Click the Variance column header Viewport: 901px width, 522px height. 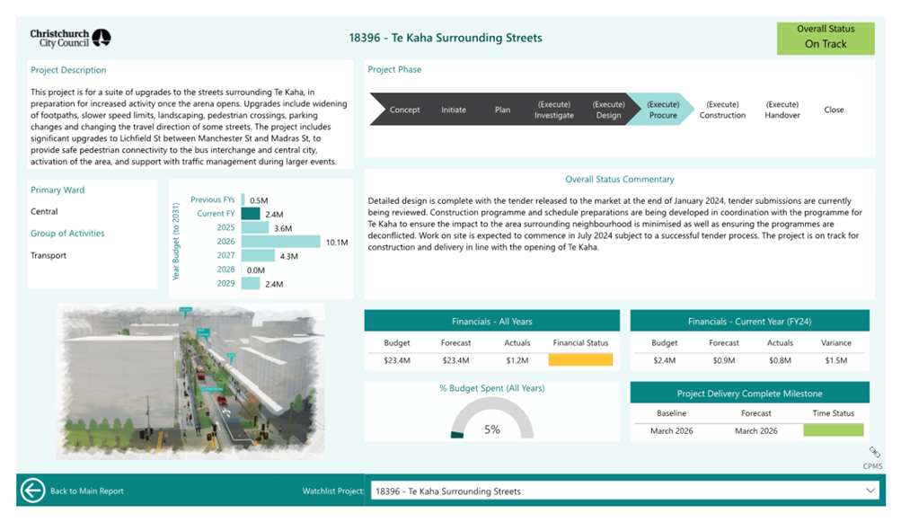pos(836,342)
